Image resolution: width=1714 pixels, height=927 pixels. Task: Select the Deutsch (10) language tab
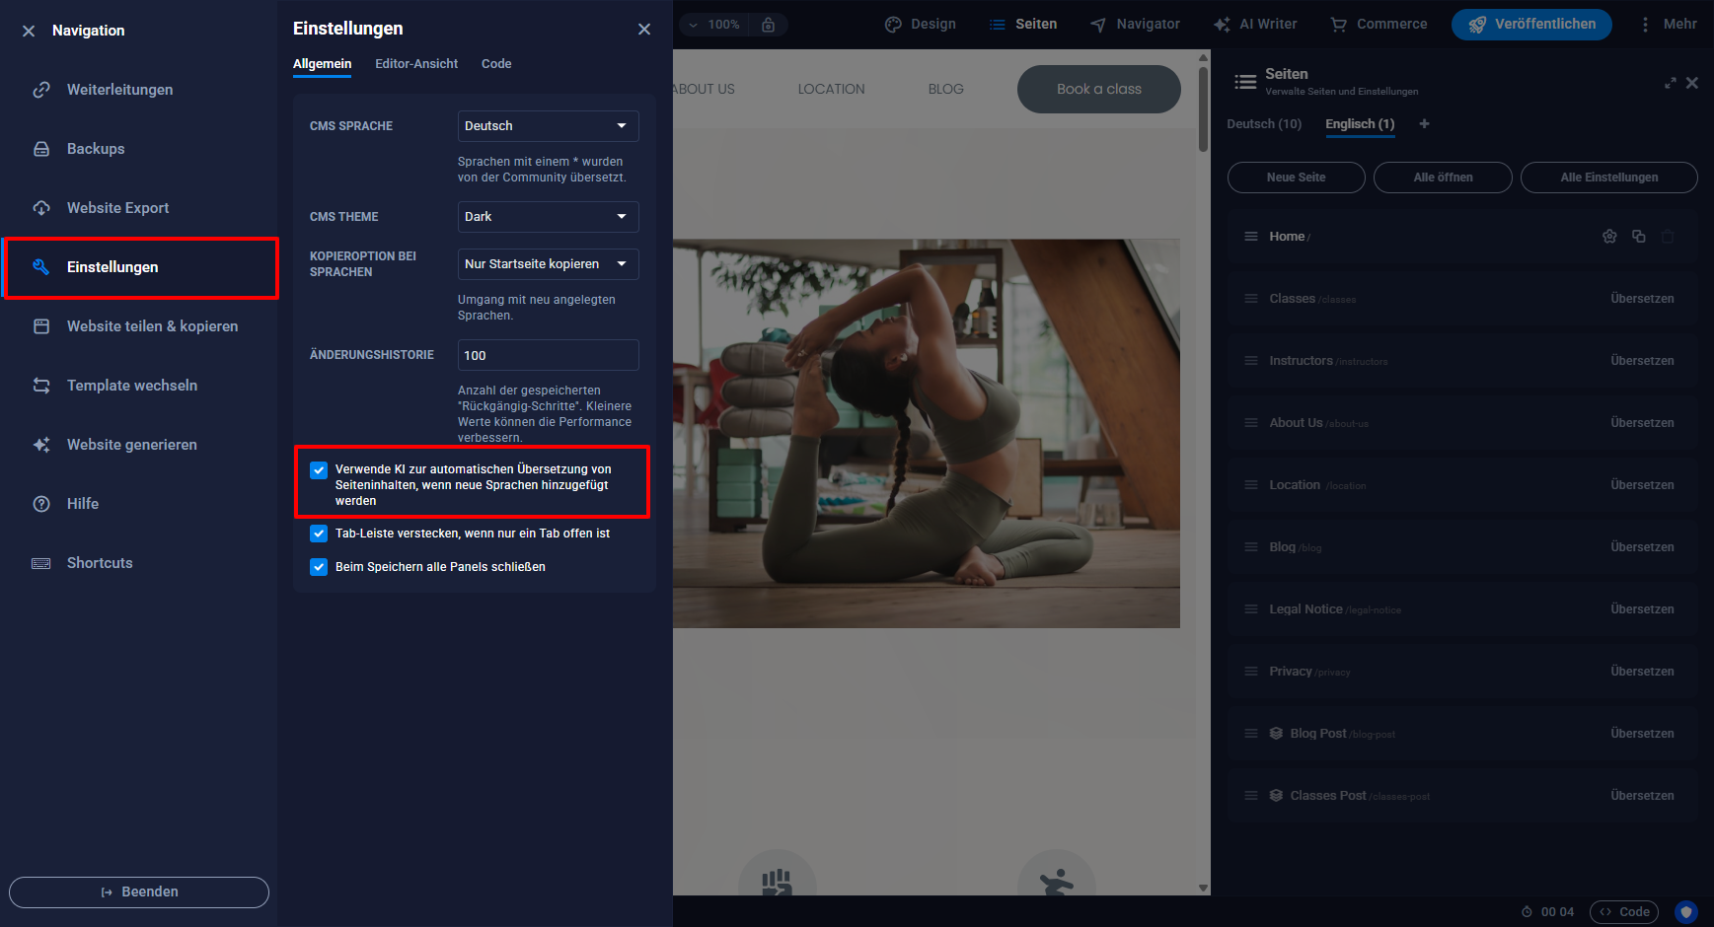coord(1263,124)
